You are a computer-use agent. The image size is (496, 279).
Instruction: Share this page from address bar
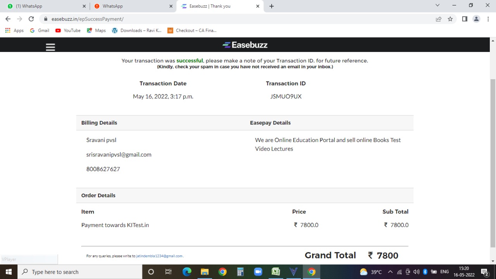(439, 19)
